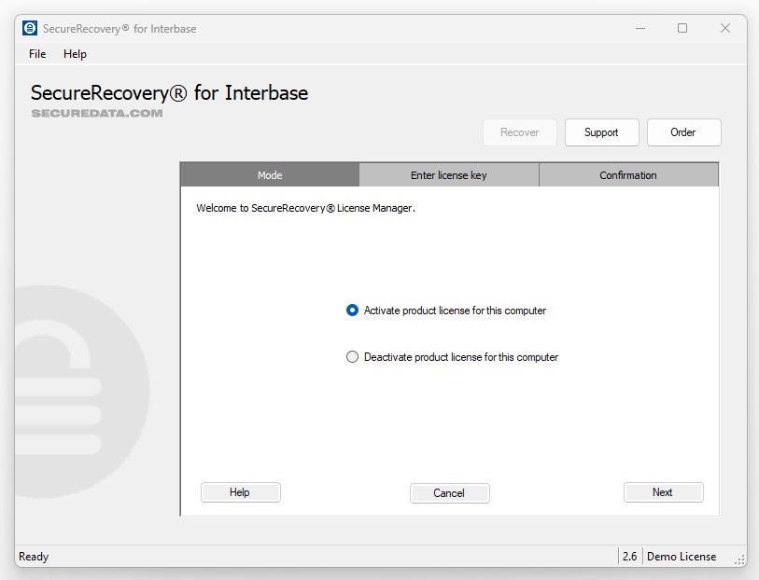This screenshot has width=759, height=580.
Task: Open the File menu
Action: [37, 54]
